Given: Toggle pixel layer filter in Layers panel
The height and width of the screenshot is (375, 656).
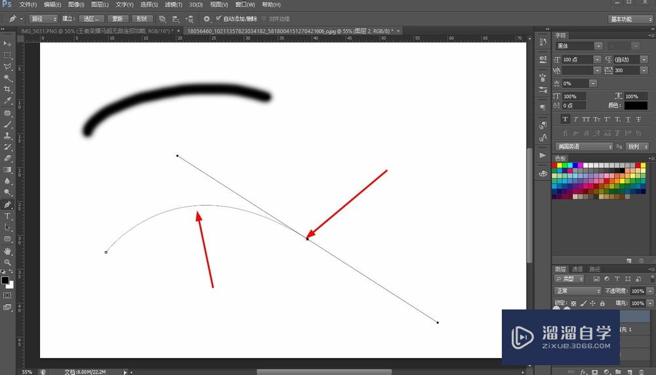Looking at the screenshot, I should pyautogui.click(x=596, y=279).
